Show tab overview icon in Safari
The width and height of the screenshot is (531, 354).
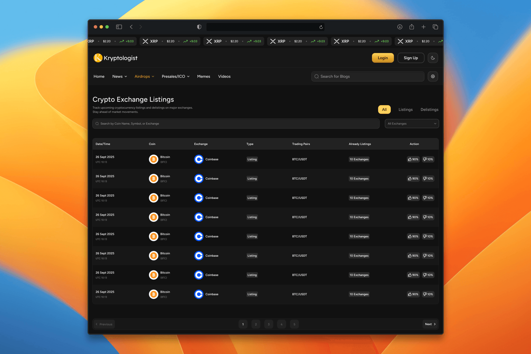tap(435, 27)
